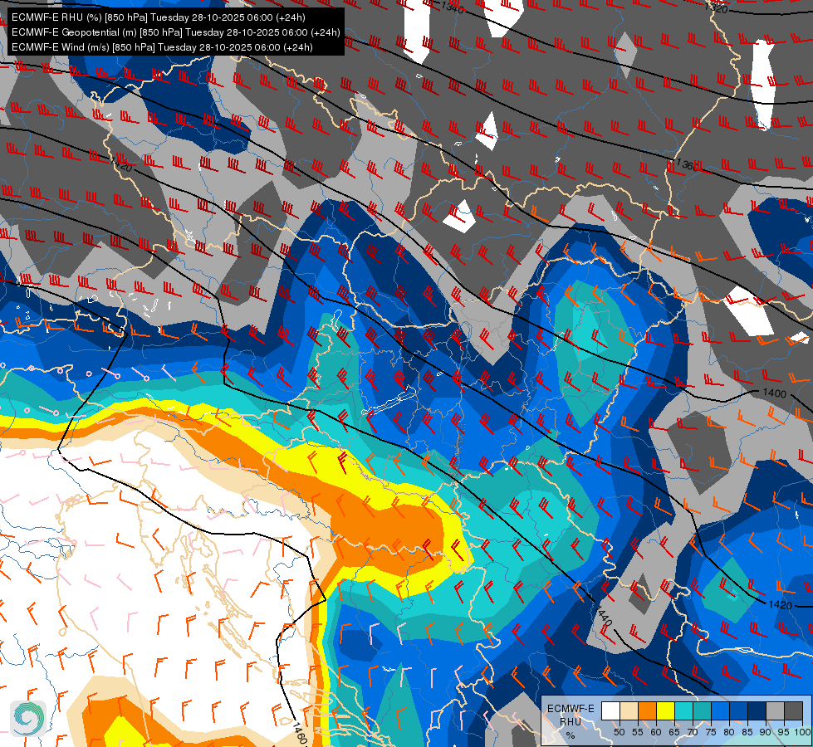Click the legend value label 90

coord(766,732)
